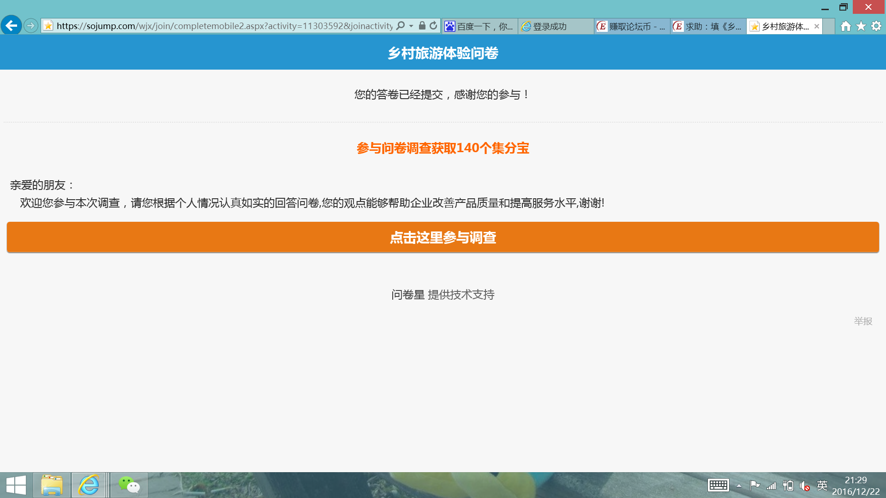Open WeChat from the taskbar
The height and width of the screenshot is (498, 886).
pyautogui.click(x=129, y=485)
